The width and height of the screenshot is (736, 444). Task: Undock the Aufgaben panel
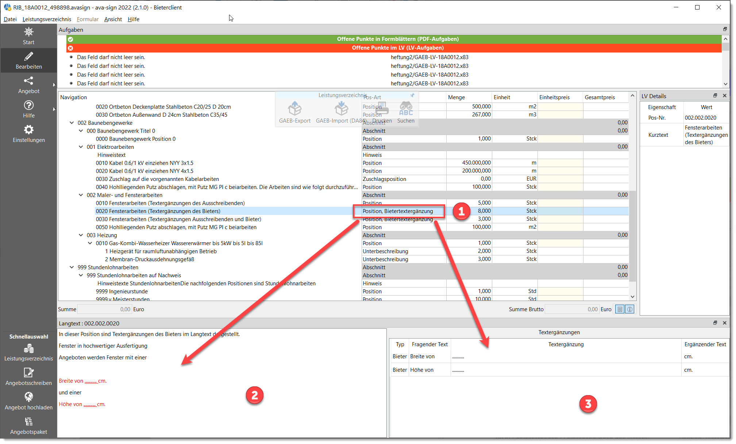[x=725, y=29]
